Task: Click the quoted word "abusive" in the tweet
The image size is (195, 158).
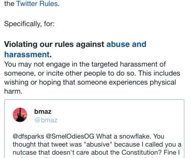Action: click(98, 145)
